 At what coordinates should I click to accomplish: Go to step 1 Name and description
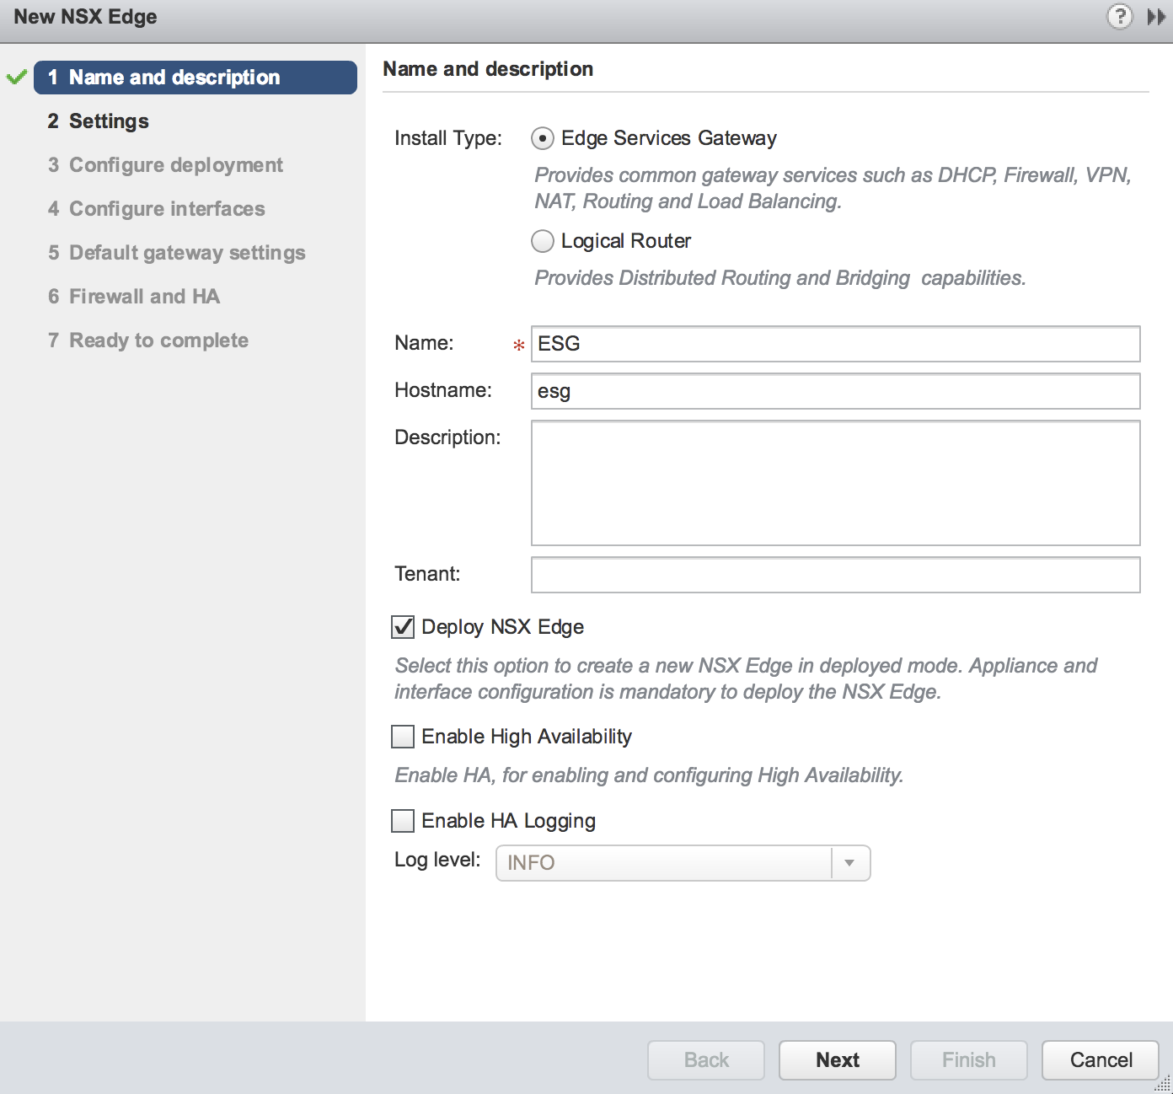coord(195,78)
